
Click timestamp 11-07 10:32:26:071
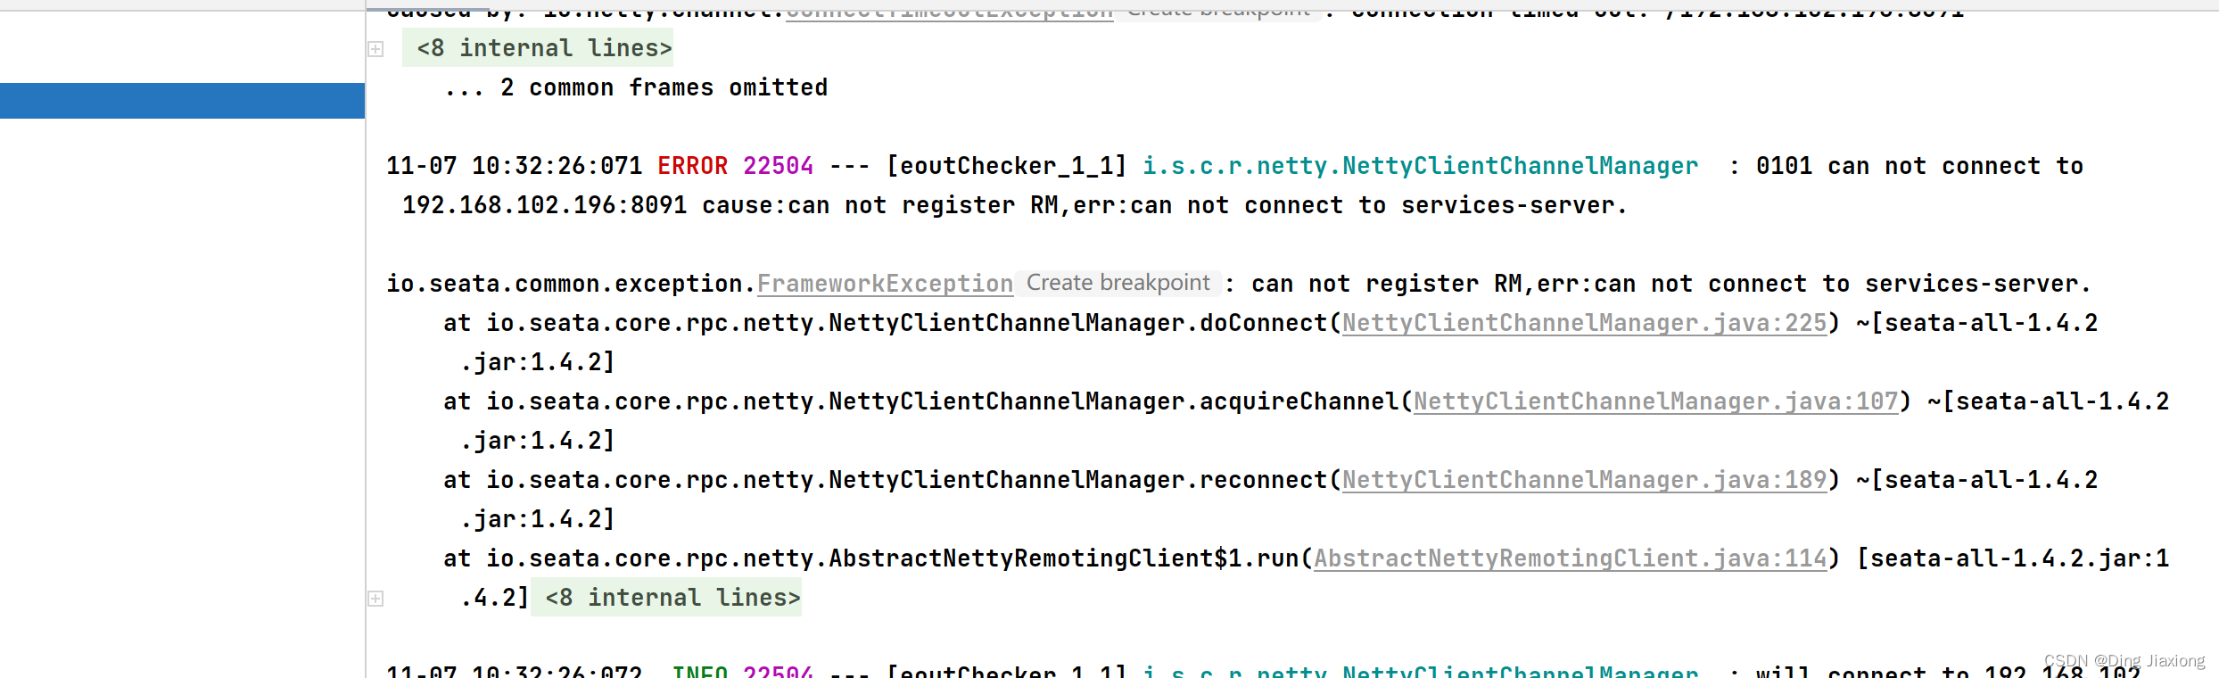point(514,166)
